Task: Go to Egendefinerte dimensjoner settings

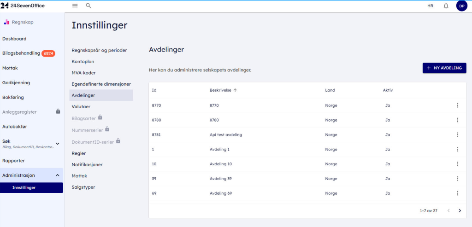Action: pyautogui.click(x=101, y=84)
